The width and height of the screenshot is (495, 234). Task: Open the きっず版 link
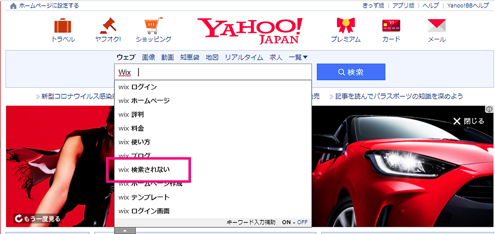[374, 6]
